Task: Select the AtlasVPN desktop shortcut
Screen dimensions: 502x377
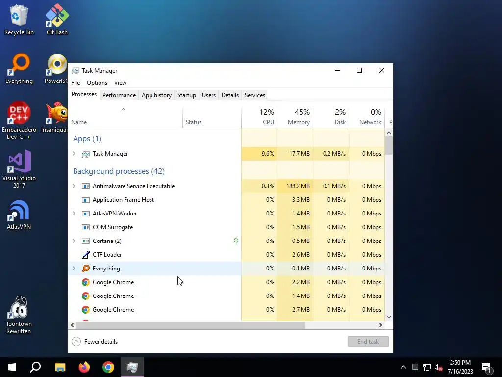Action: 19,215
